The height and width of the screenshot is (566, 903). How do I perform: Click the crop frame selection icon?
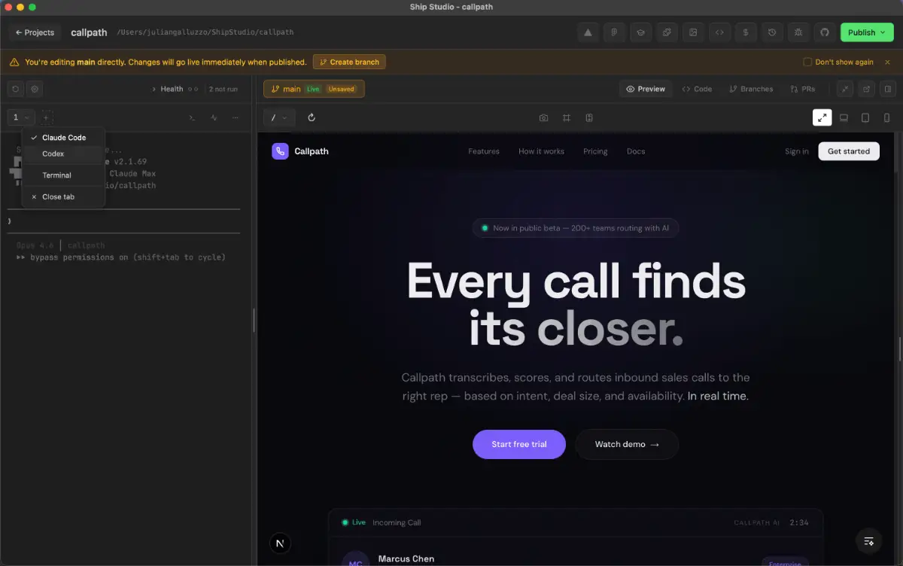[567, 117]
